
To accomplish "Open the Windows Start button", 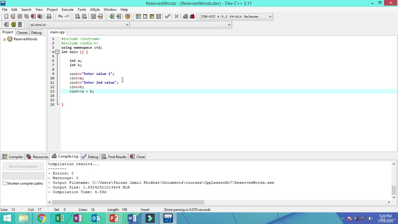I will coord(7,218).
